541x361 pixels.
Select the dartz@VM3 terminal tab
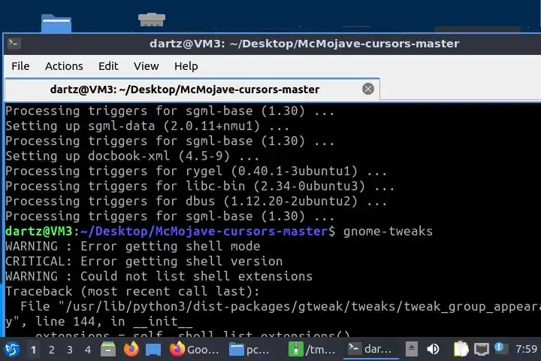[192, 89]
